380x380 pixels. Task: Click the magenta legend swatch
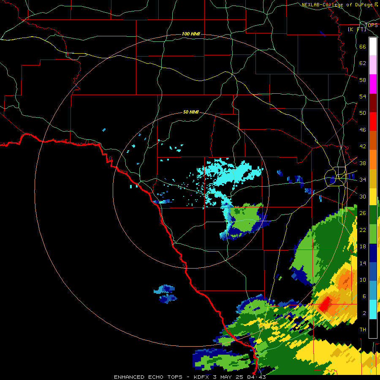[373, 84]
